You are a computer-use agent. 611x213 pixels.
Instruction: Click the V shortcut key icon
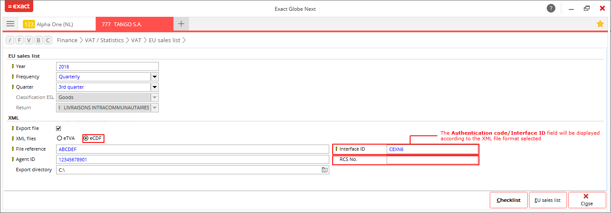(x=29, y=40)
